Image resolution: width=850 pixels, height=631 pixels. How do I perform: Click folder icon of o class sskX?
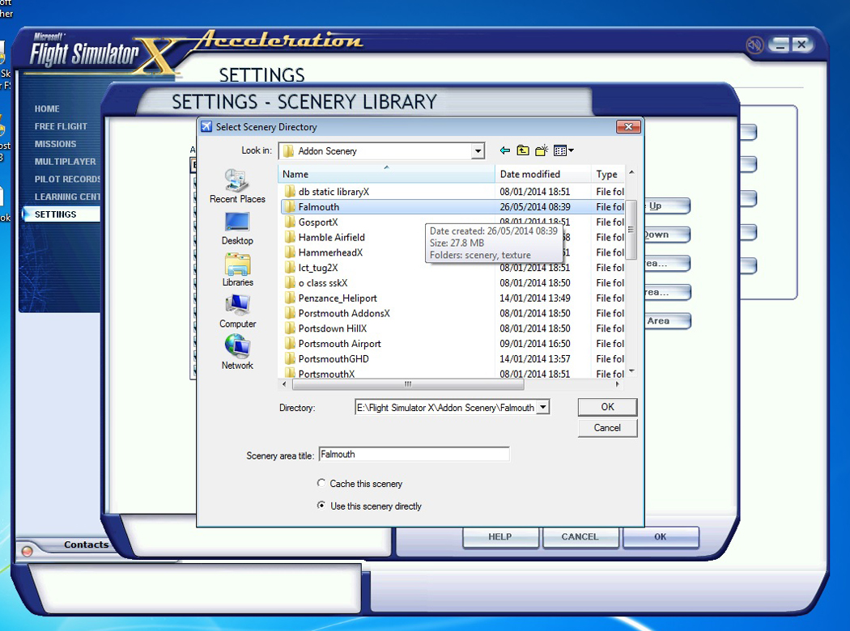pyautogui.click(x=290, y=282)
